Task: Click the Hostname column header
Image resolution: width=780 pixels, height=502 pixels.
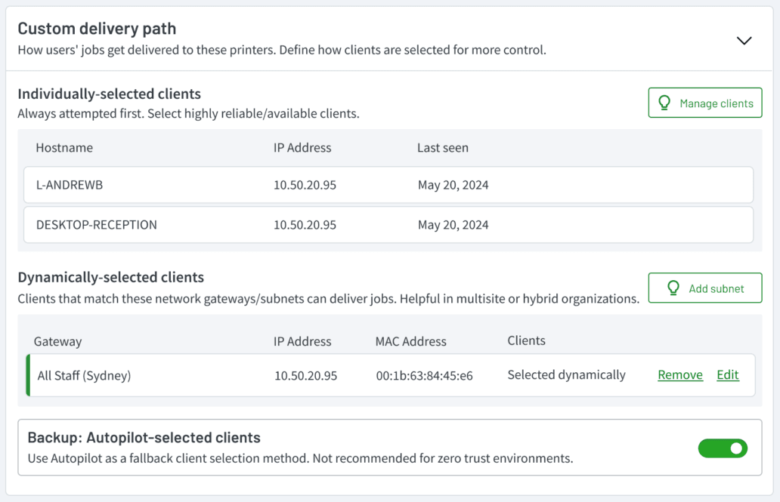Action: (x=64, y=148)
